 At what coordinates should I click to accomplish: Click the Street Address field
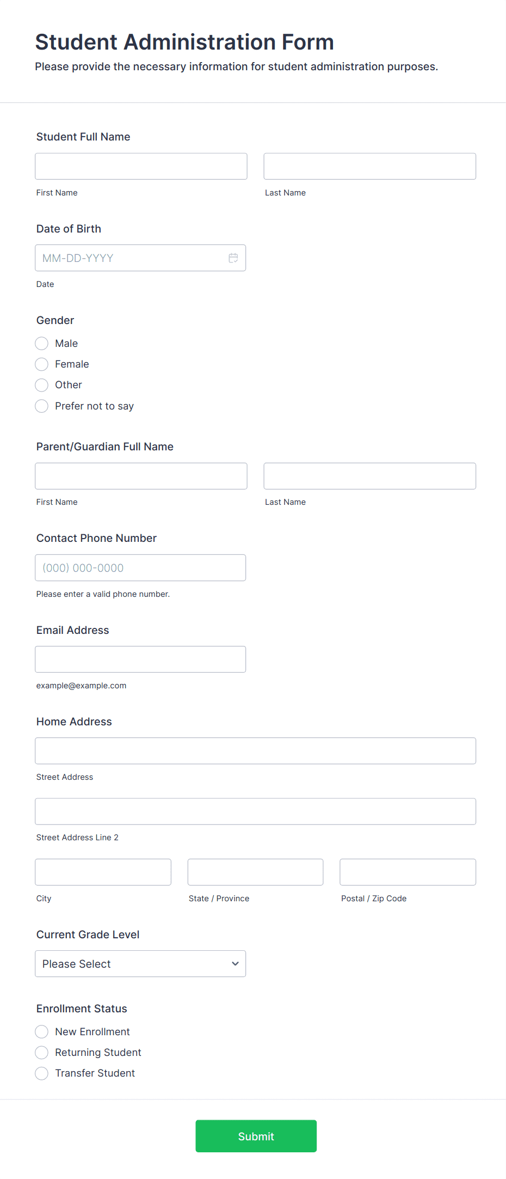[256, 750]
